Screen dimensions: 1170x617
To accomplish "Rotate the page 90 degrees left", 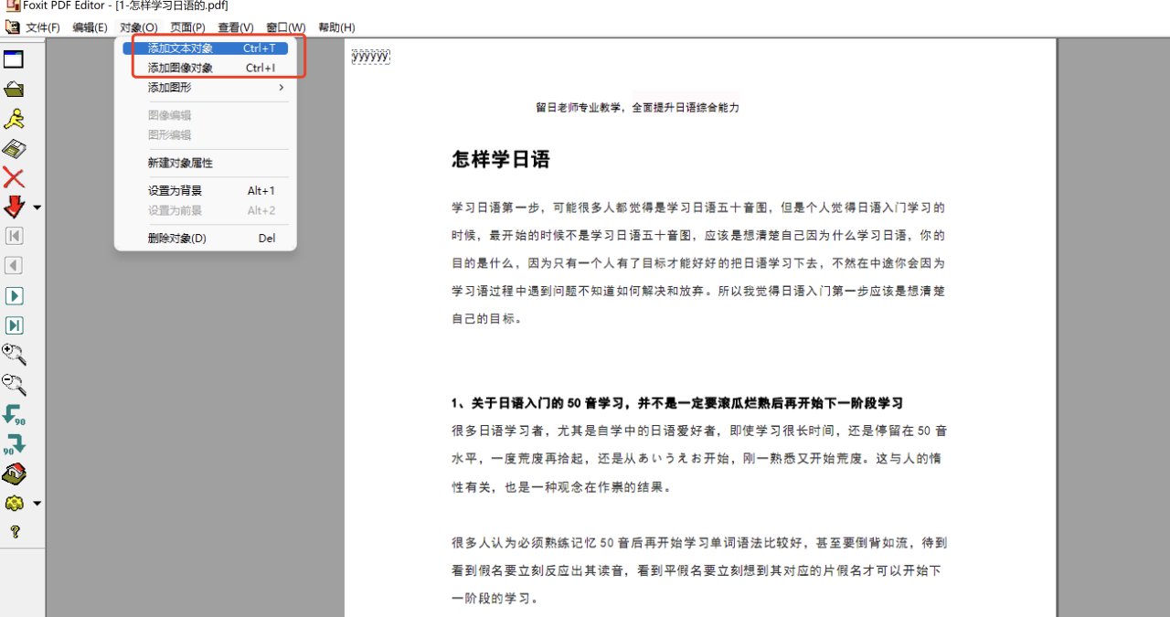I will pos(13,414).
